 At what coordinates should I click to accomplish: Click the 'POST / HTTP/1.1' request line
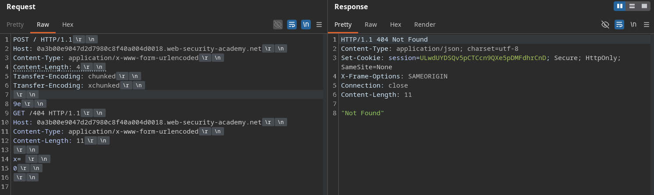point(43,39)
